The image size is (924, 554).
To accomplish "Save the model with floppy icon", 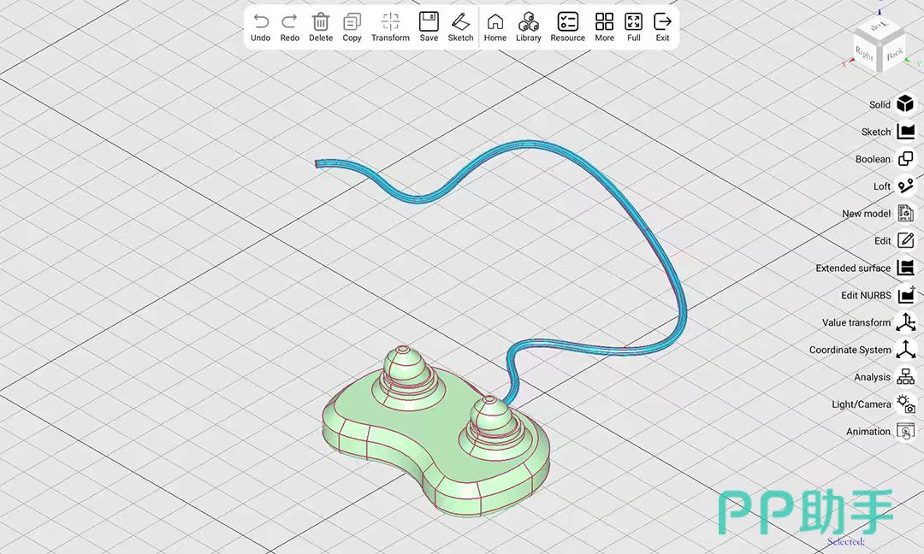I will (429, 22).
